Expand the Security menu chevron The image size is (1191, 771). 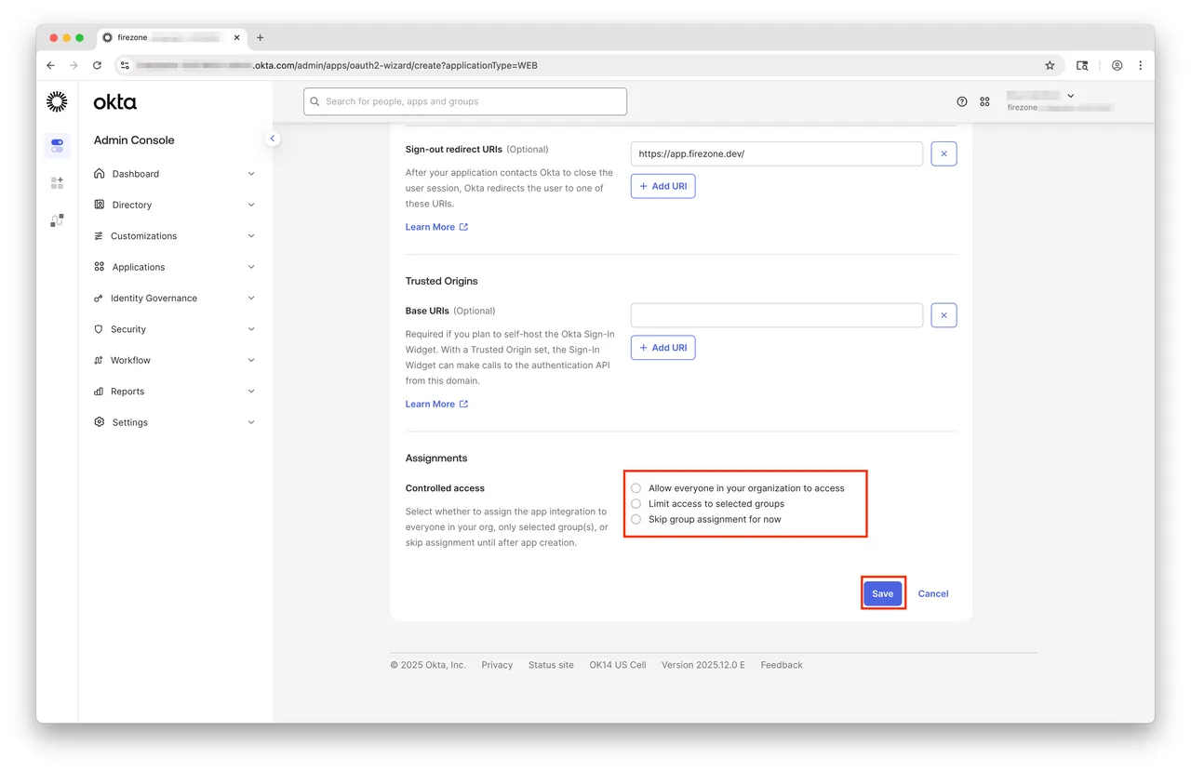[x=251, y=329]
